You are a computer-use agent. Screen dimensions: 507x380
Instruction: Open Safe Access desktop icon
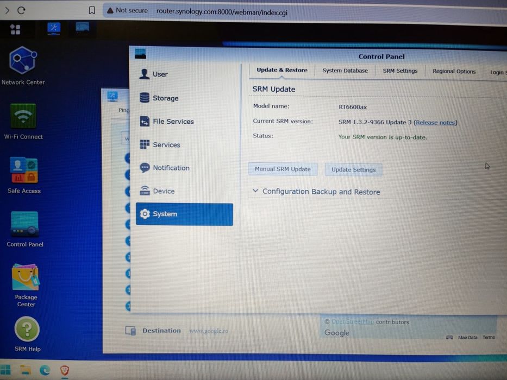(24, 175)
